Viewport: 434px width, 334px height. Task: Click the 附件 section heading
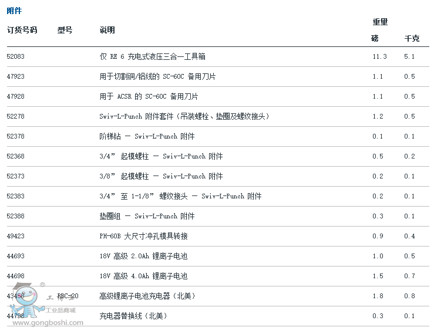(x=14, y=11)
